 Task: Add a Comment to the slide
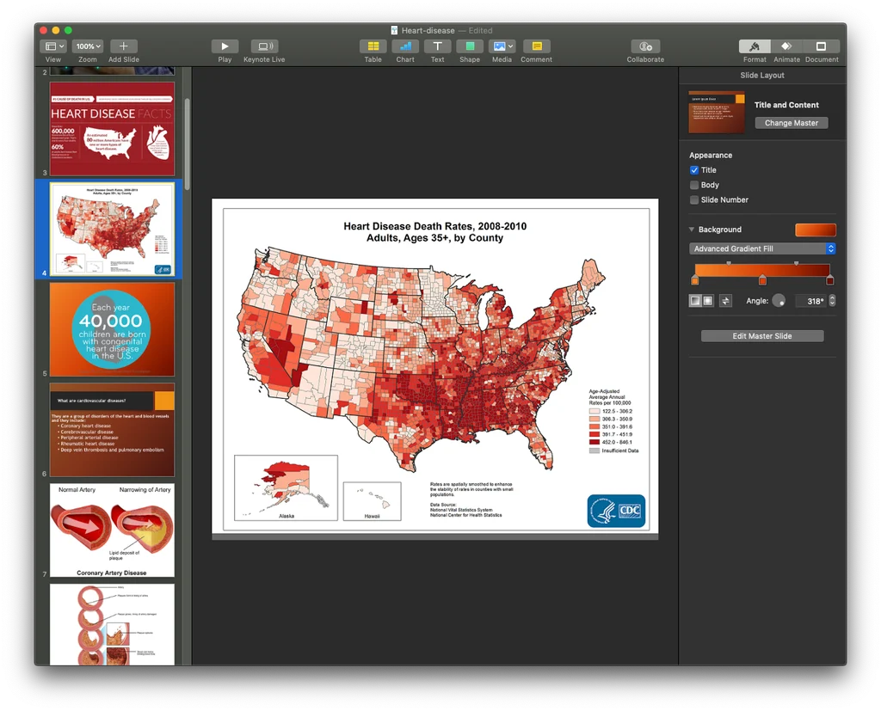(537, 46)
